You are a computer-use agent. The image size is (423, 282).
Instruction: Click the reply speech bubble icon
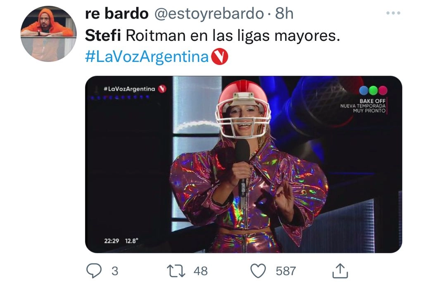coord(94,270)
